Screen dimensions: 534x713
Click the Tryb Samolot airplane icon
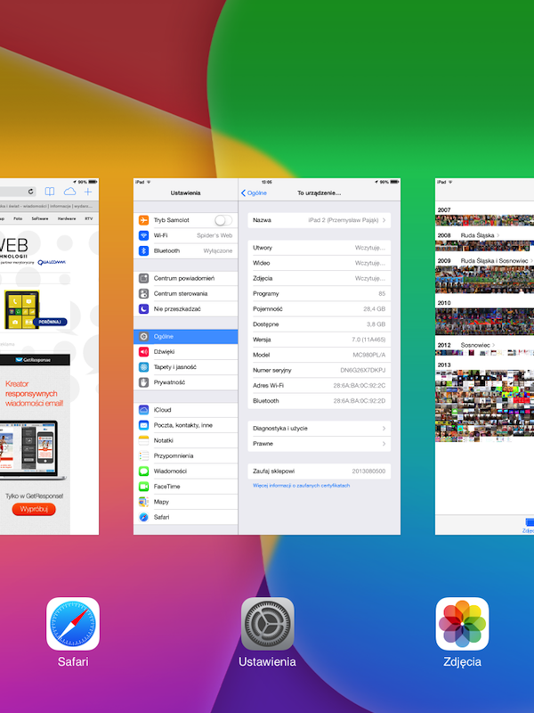pyautogui.click(x=143, y=220)
